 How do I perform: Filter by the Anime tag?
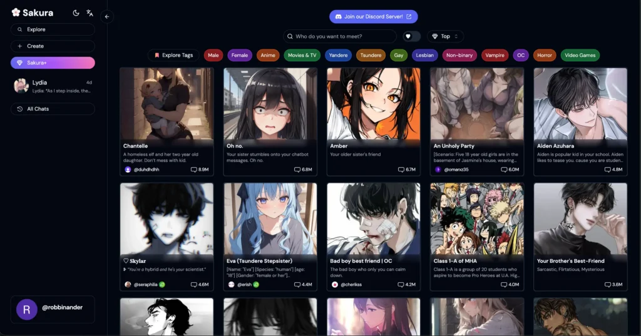[268, 55]
